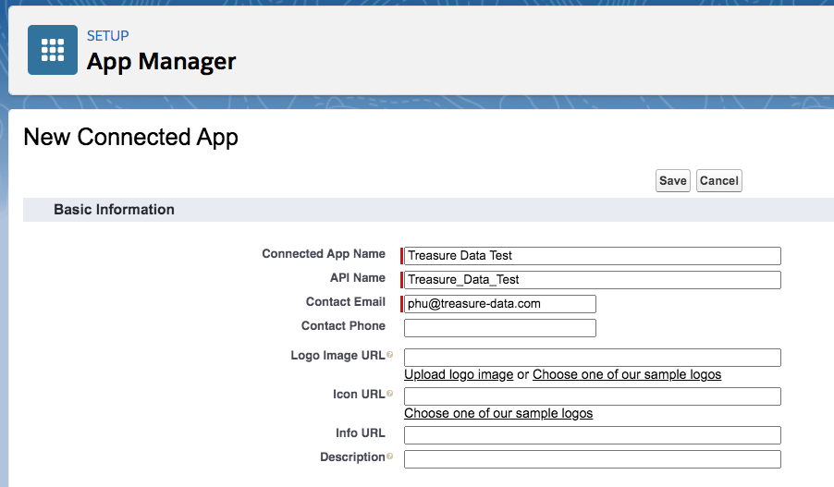This screenshot has height=487, width=834.
Task: Click the empty Contact Phone field
Action: pos(500,328)
